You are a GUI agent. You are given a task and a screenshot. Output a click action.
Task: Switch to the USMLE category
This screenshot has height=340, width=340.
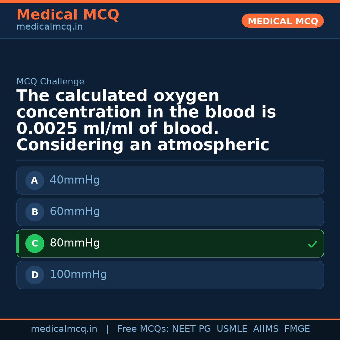[232, 328]
